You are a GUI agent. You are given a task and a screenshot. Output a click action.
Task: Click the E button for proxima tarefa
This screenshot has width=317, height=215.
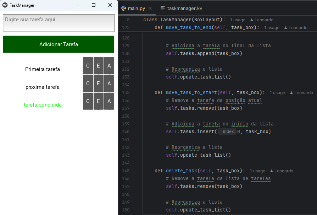coord(99,84)
